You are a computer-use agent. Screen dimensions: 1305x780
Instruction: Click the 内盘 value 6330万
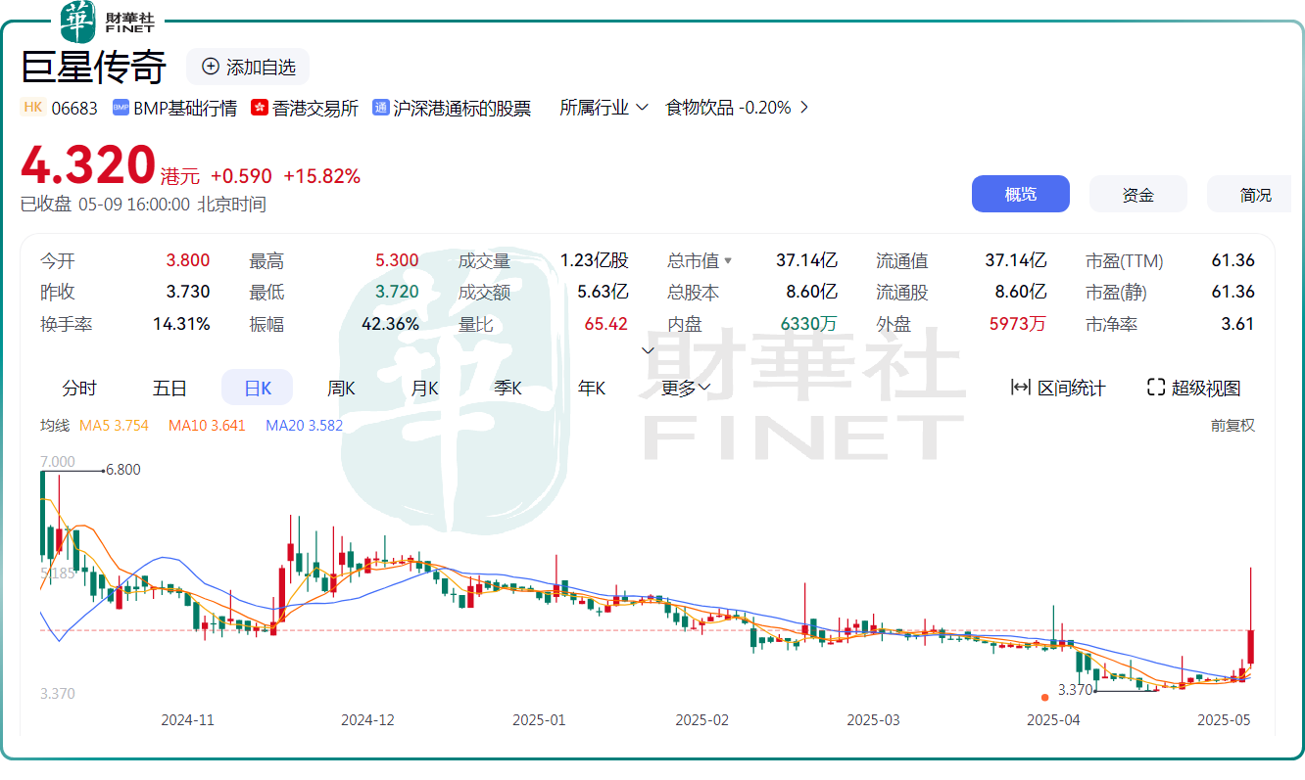click(x=808, y=323)
